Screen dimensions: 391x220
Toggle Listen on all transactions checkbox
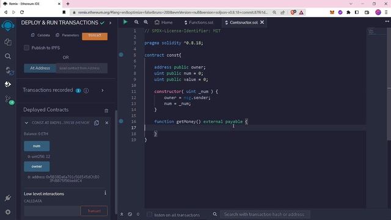149,215
